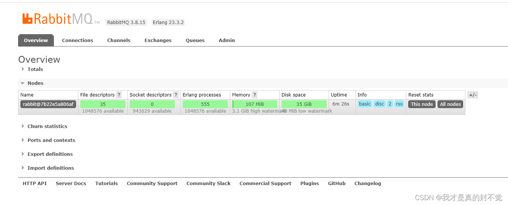508x205 pixels.
Task: Open Community Slack link
Action: click(208, 183)
